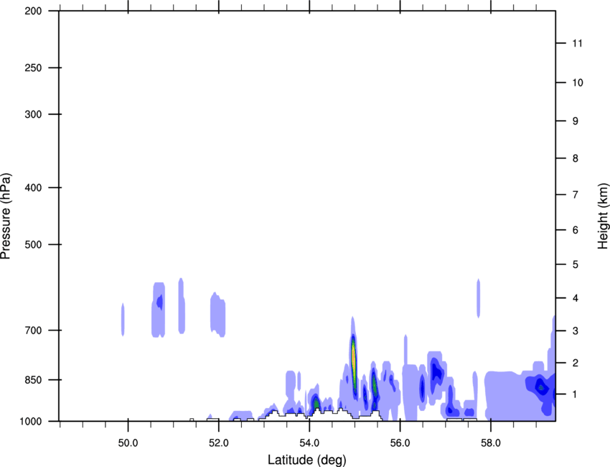
Task: Click latitude tick label '58.0'
Action: click(x=491, y=443)
